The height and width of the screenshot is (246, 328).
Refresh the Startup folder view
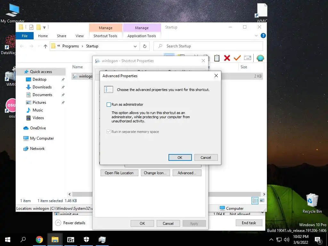coord(144,46)
